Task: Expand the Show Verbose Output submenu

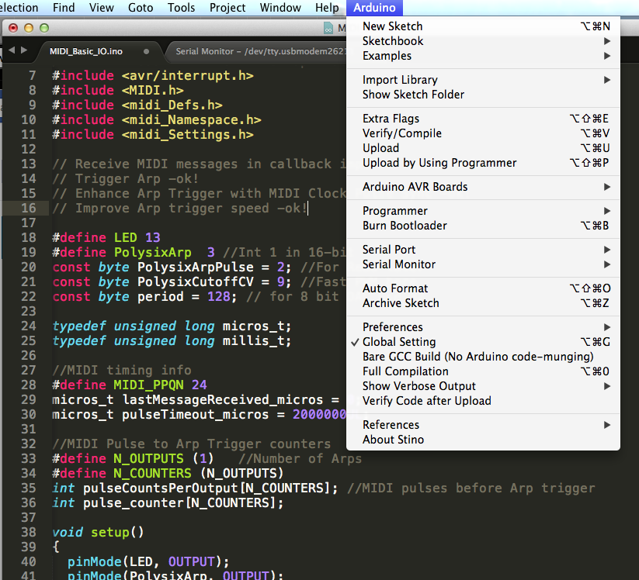Action: [x=483, y=386]
